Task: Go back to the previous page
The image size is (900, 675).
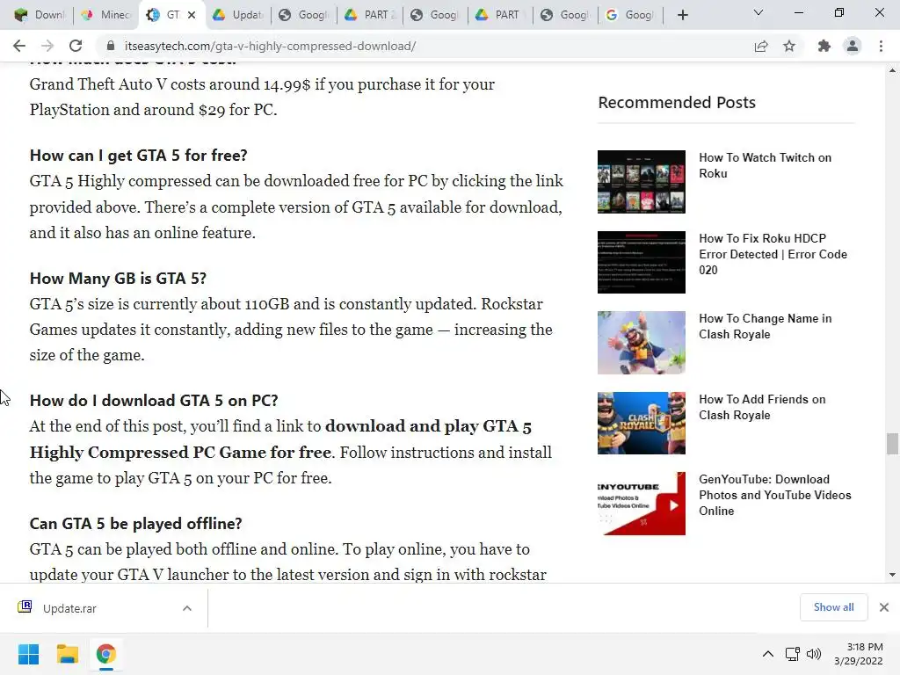Action: click(x=19, y=46)
